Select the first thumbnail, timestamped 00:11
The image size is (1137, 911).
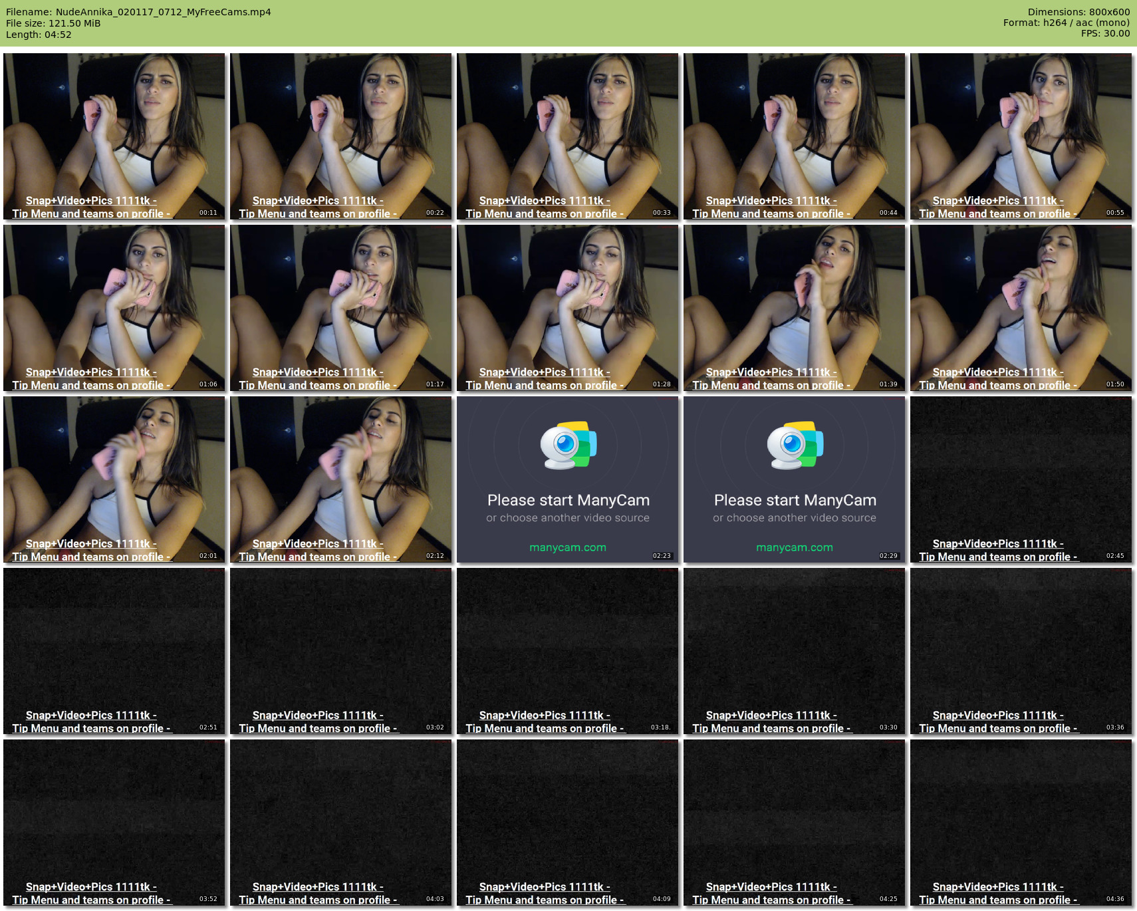pyautogui.click(x=114, y=136)
